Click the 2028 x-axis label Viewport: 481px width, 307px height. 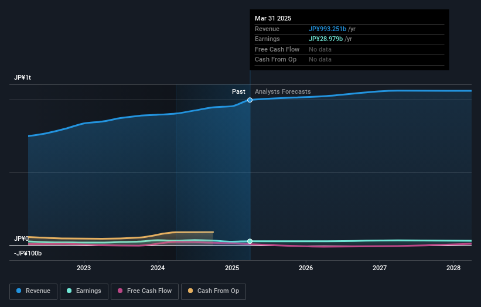pyautogui.click(x=453, y=268)
